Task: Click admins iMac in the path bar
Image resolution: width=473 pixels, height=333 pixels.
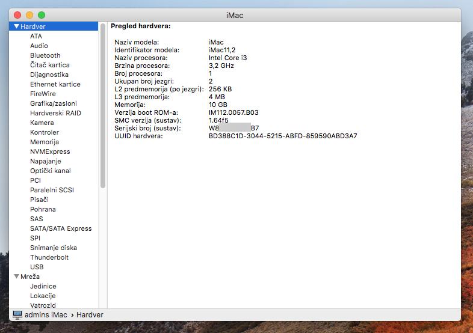Action: click(46, 315)
